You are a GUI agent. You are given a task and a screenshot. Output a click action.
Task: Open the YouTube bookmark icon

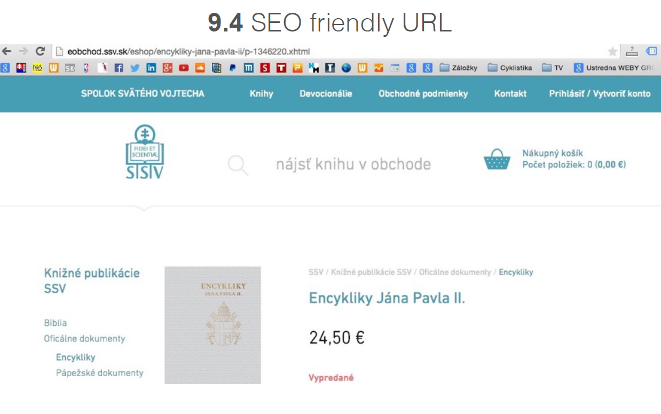(x=184, y=68)
